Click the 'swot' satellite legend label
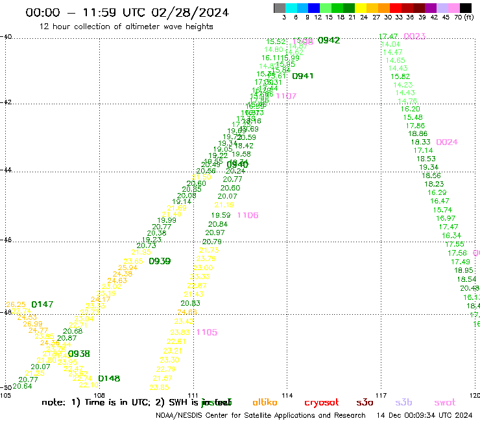Screen dimensions: 480x421 click(445, 403)
